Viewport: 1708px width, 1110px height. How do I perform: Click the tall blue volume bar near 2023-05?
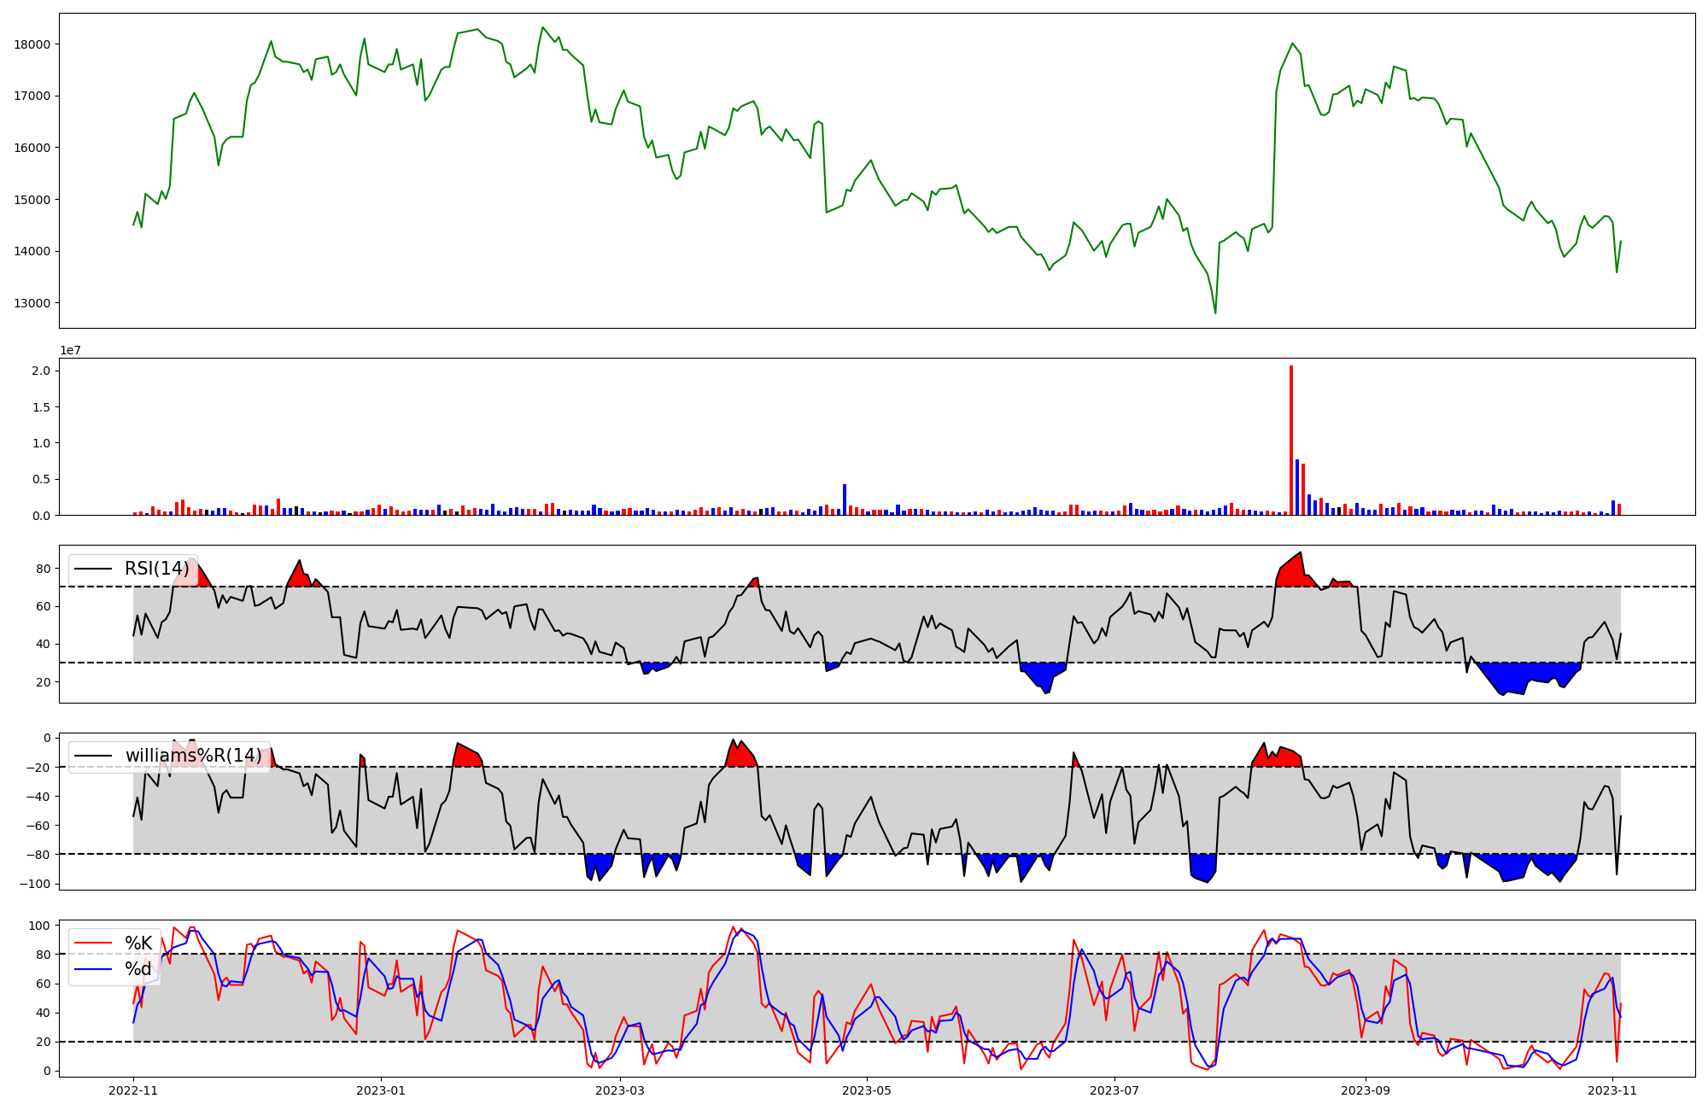(845, 499)
